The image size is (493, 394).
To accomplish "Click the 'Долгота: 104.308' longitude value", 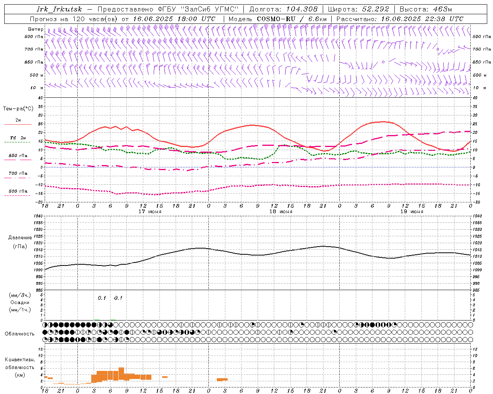I will click(283, 9).
